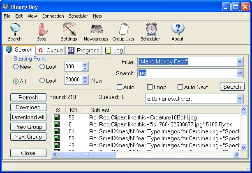The image size is (252, 173).
Task: Click the Next Group button
Action: (28, 137)
